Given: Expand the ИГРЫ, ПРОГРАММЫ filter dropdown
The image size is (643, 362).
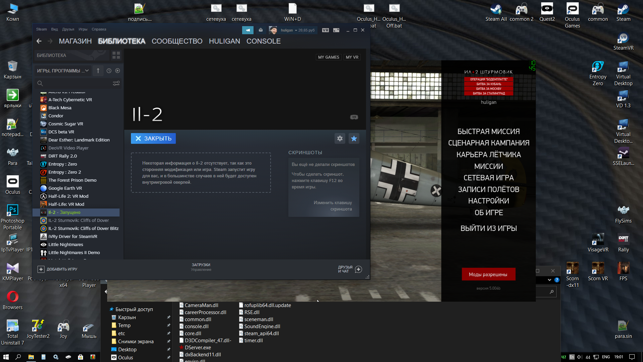Looking at the screenshot, I should coord(63,71).
